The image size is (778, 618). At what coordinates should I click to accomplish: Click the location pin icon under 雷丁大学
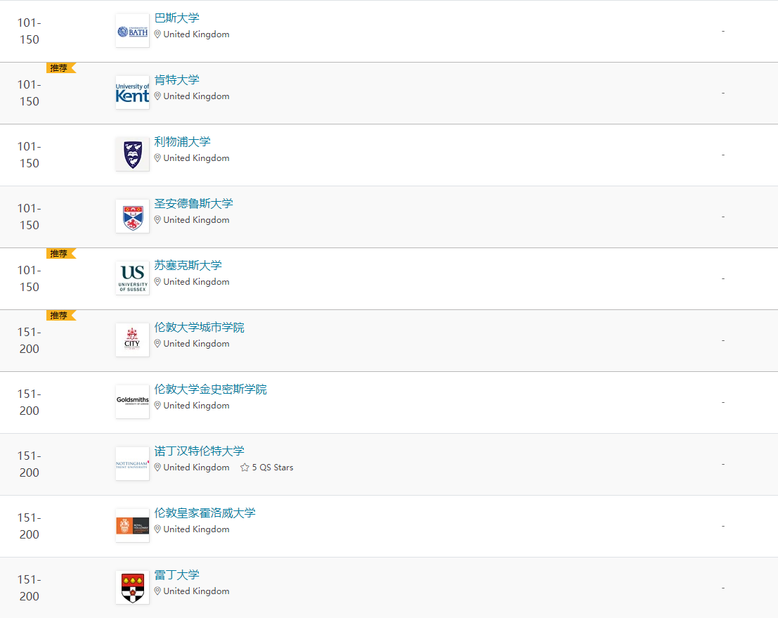tap(157, 591)
